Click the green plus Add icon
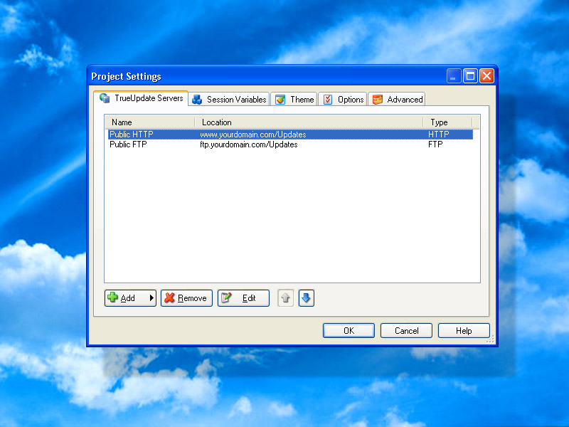The height and width of the screenshot is (427, 569). tap(112, 297)
